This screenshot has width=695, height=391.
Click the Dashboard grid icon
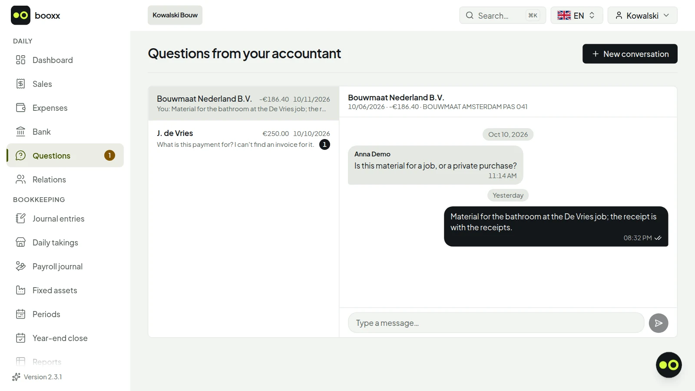click(x=20, y=60)
